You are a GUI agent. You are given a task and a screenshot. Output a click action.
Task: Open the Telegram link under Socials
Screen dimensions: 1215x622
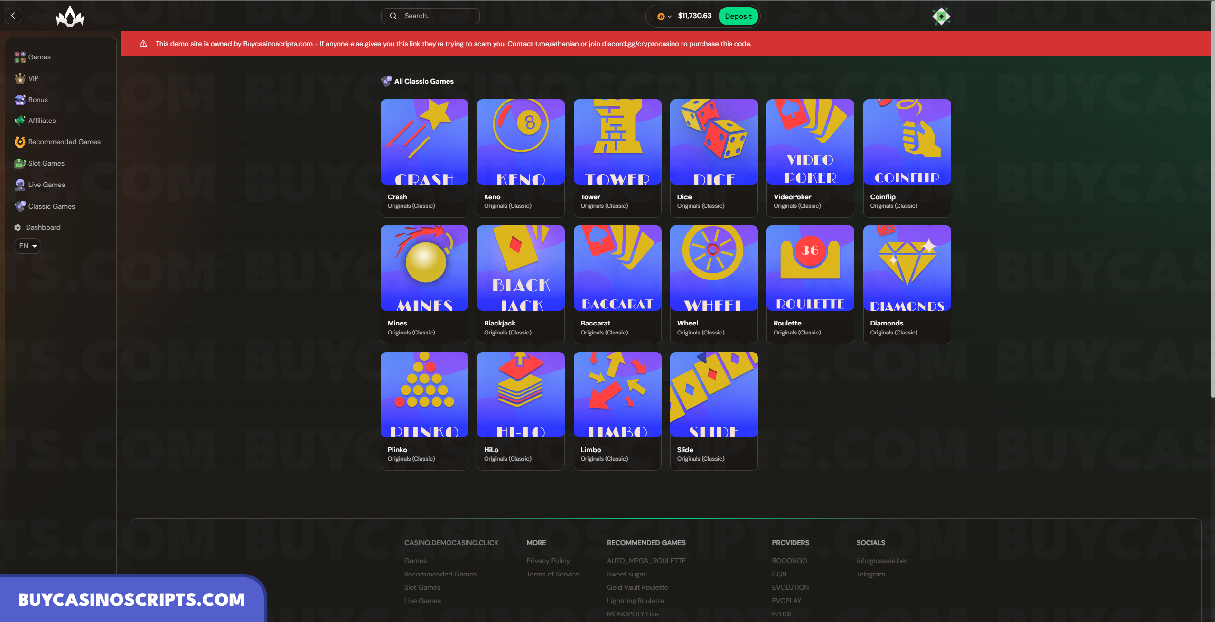[x=870, y=574]
